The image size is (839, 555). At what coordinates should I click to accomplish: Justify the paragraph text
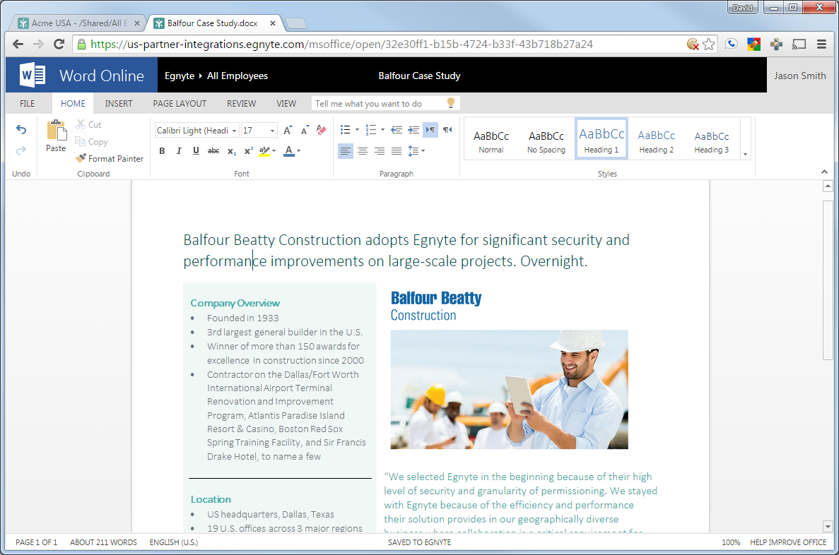tap(397, 151)
